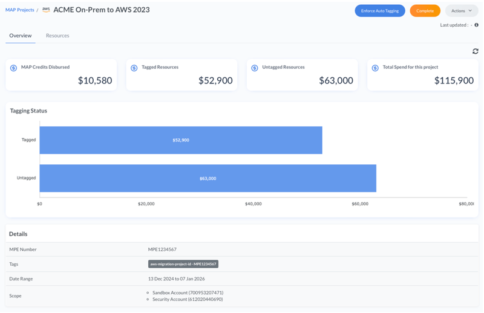484x313 pixels.
Task: Click the $40,000 axis label
Action: click(253, 204)
